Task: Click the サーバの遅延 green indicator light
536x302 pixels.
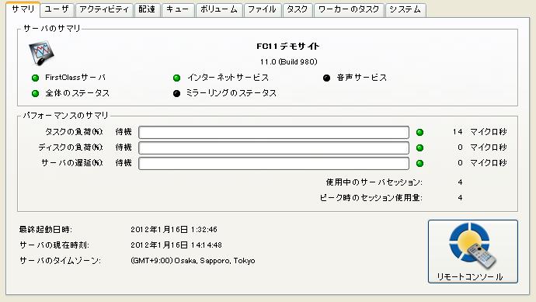Action: tap(419, 163)
